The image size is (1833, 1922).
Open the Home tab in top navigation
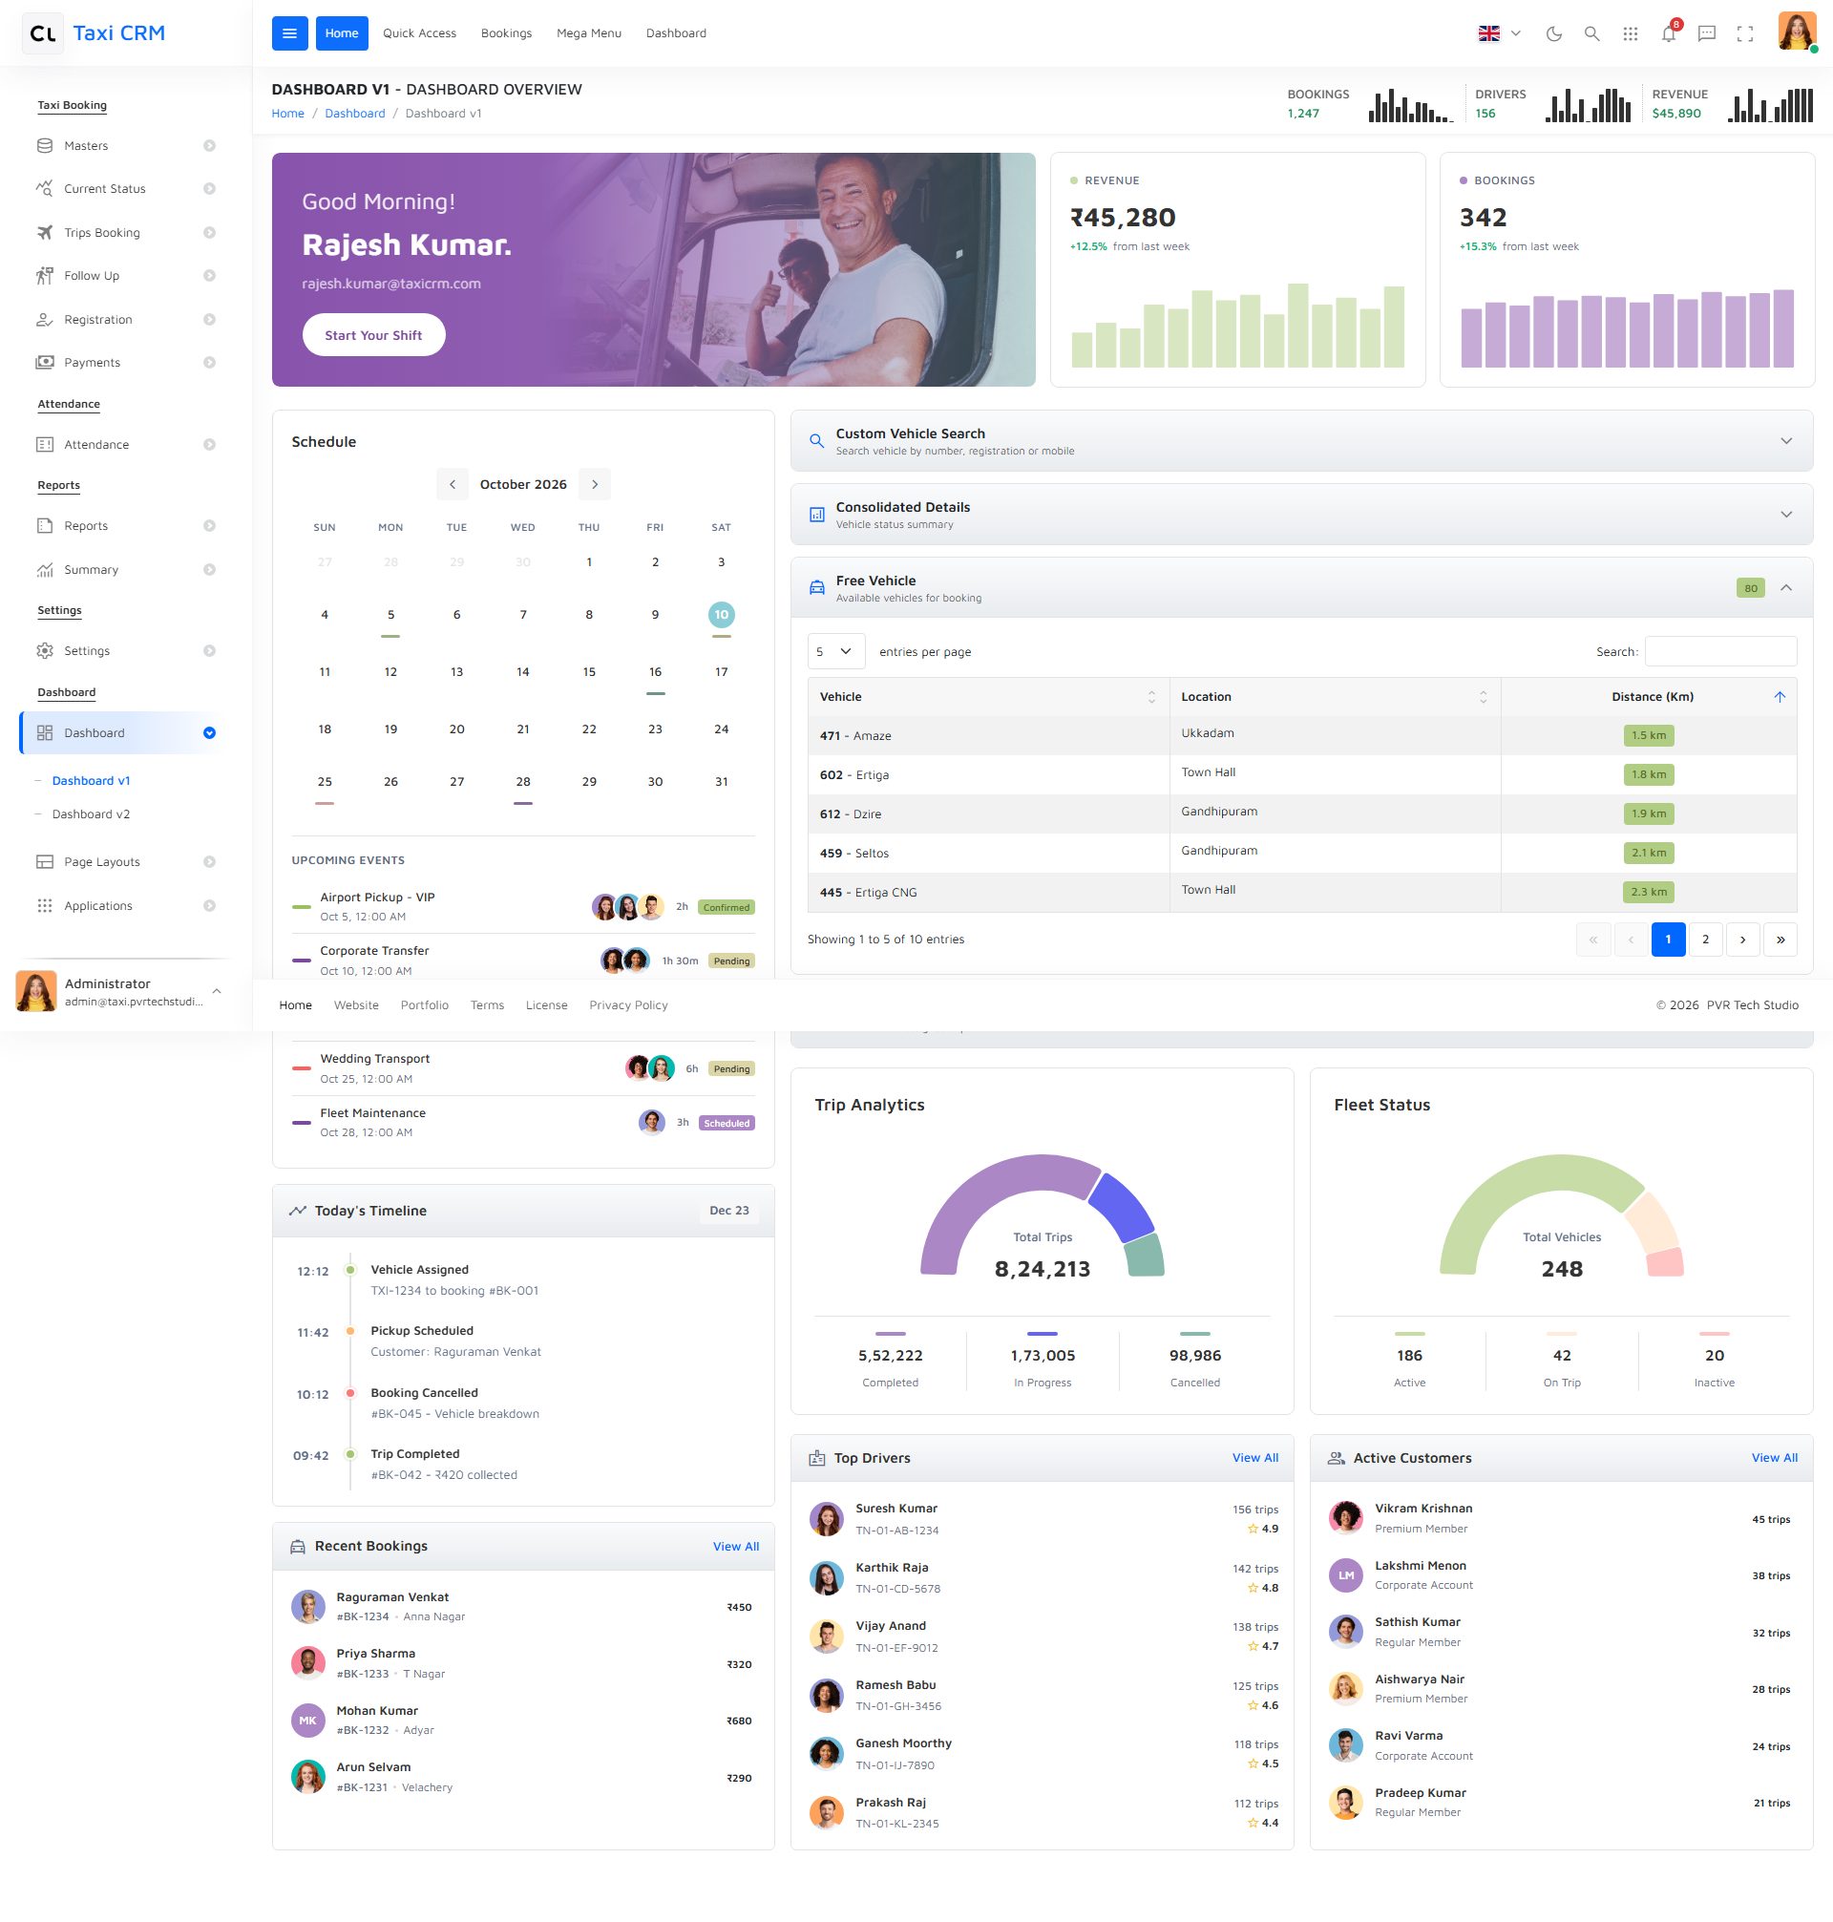click(x=342, y=33)
